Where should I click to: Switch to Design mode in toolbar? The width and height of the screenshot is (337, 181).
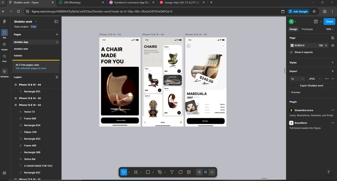pyautogui.click(x=206, y=172)
